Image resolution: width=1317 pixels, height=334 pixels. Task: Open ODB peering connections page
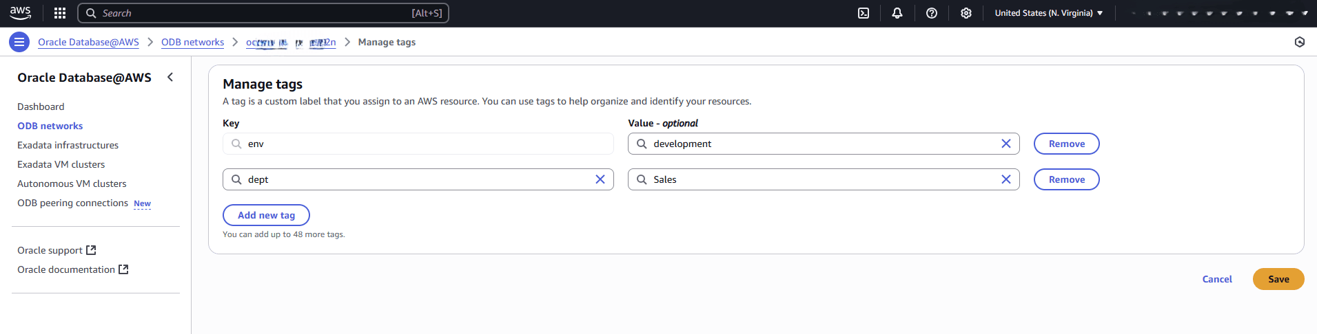(x=72, y=203)
